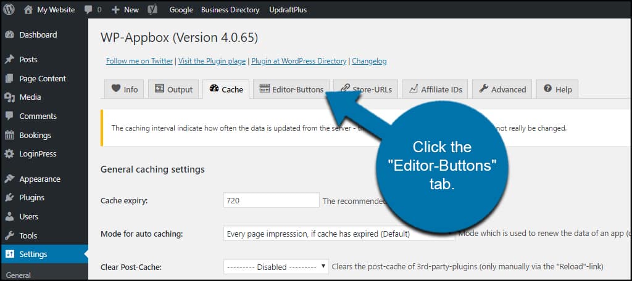This screenshot has height=281, width=632.
Task: Click the Media library icon
Action: (x=10, y=97)
